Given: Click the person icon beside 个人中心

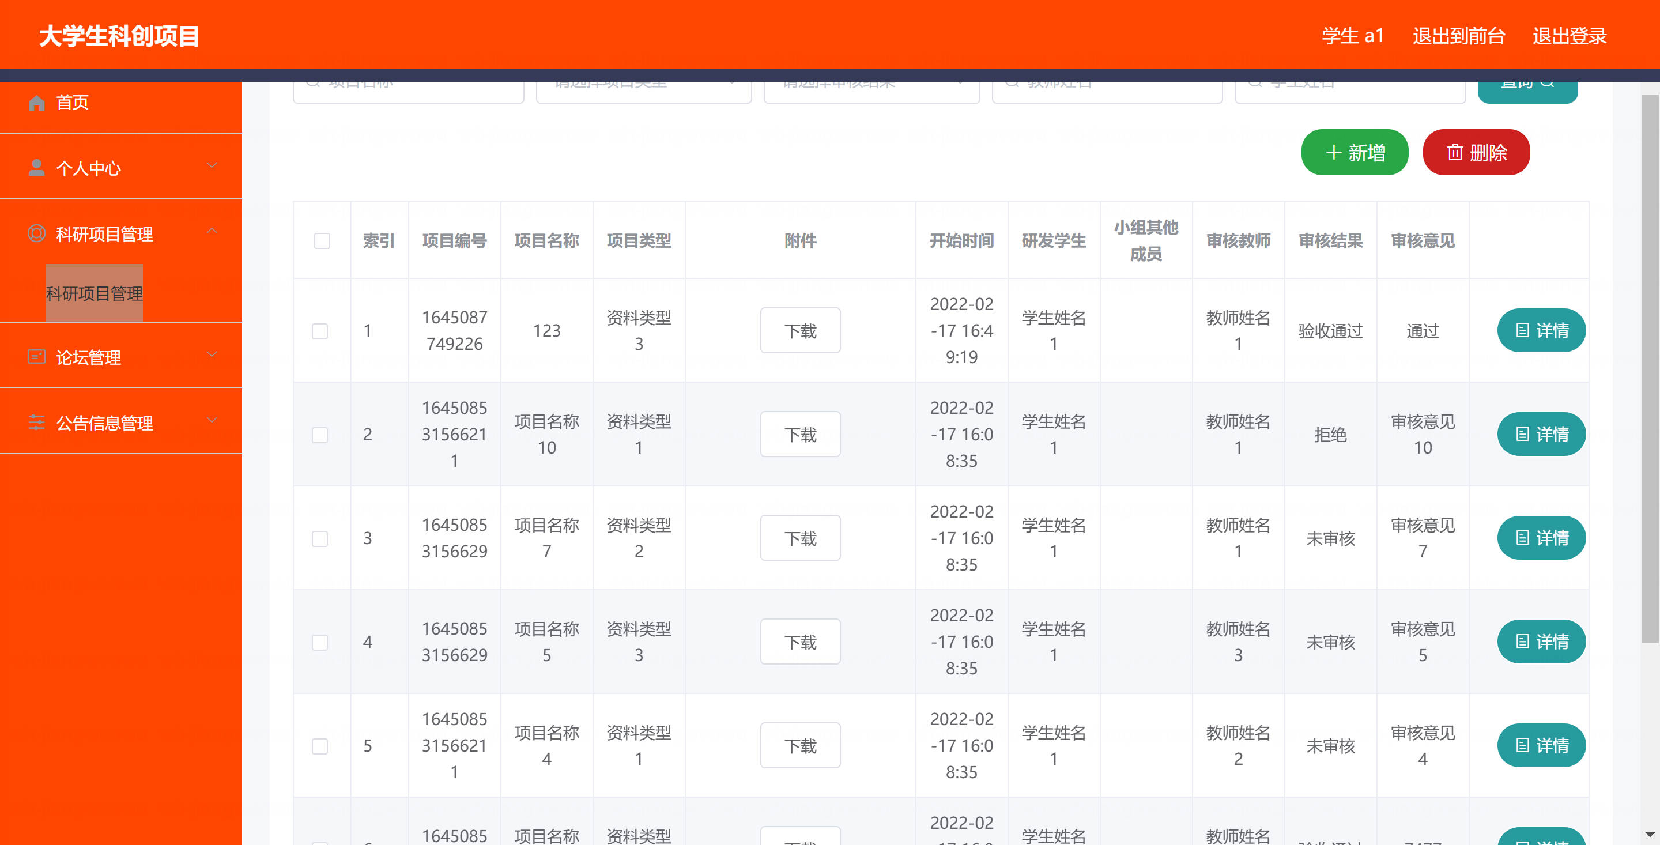Looking at the screenshot, I should pyautogui.click(x=37, y=168).
